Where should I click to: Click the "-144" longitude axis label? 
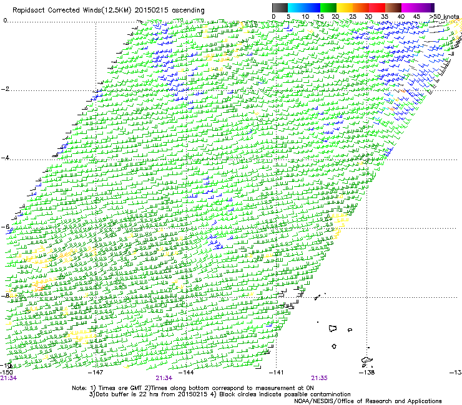point(187,373)
